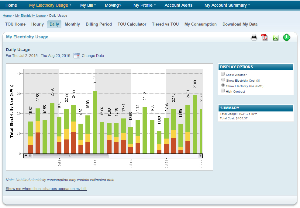Screen dimensions: 300x208
Task: Open 'Show me where these charges appear' link
Action: 47,189
